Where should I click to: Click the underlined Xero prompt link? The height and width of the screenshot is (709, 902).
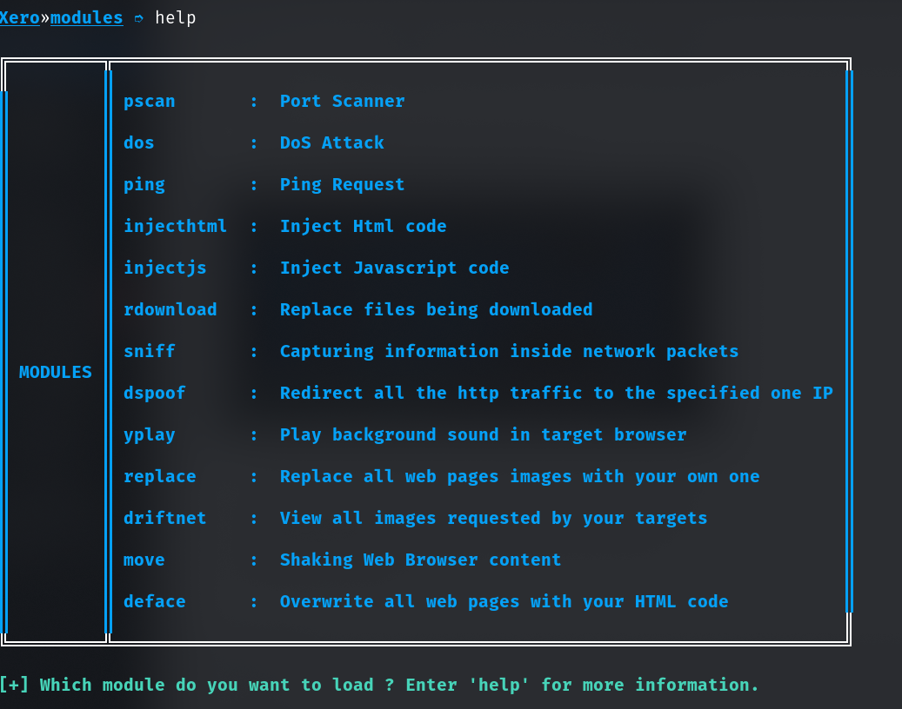[19, 17]
